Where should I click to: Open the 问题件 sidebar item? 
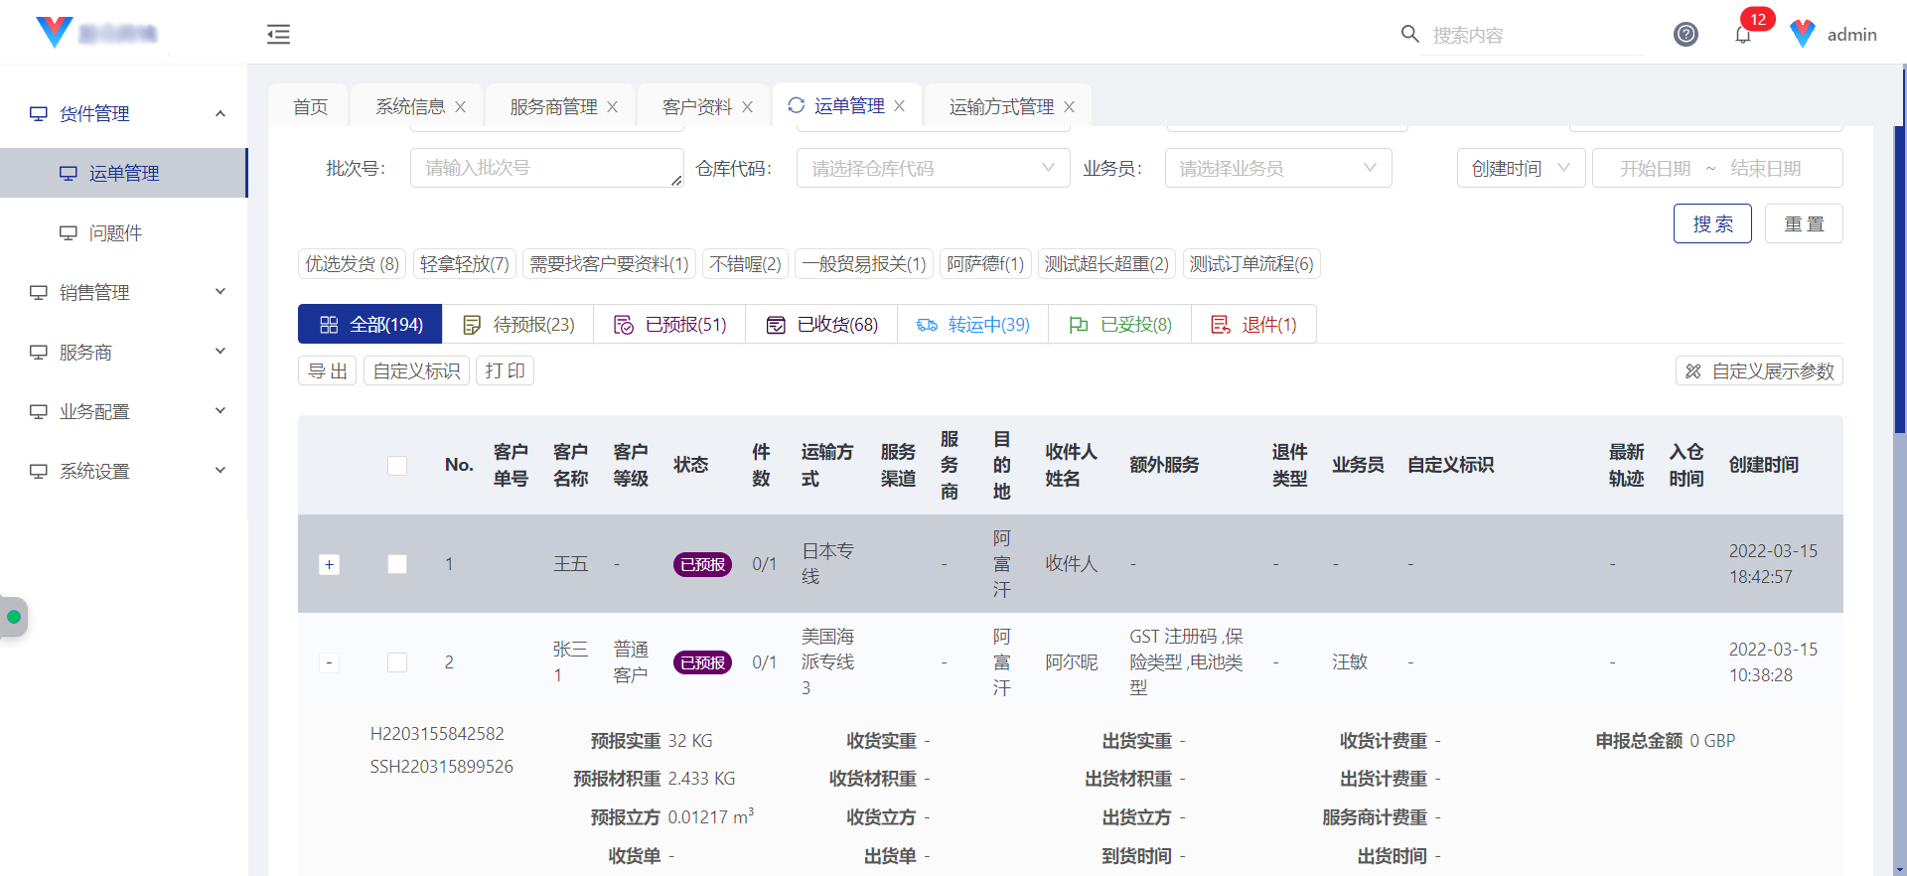coord(123,232)
